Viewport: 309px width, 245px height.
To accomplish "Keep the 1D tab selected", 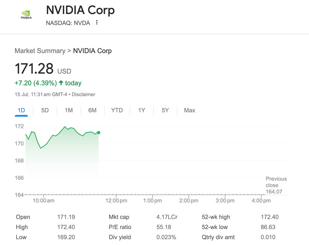I will coord(22,110).
